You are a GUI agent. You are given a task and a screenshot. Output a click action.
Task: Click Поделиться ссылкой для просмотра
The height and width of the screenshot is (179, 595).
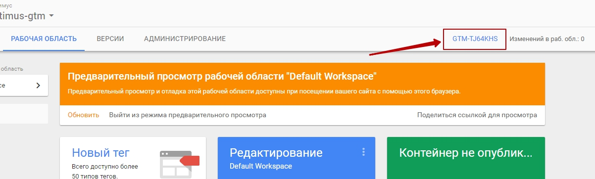pos(477,115)
